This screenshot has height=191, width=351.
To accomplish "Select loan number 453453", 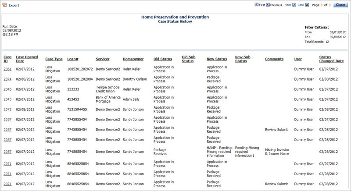I will (73, 99).
